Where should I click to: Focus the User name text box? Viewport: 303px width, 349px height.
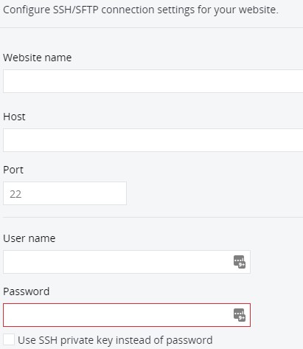point(127,262)
